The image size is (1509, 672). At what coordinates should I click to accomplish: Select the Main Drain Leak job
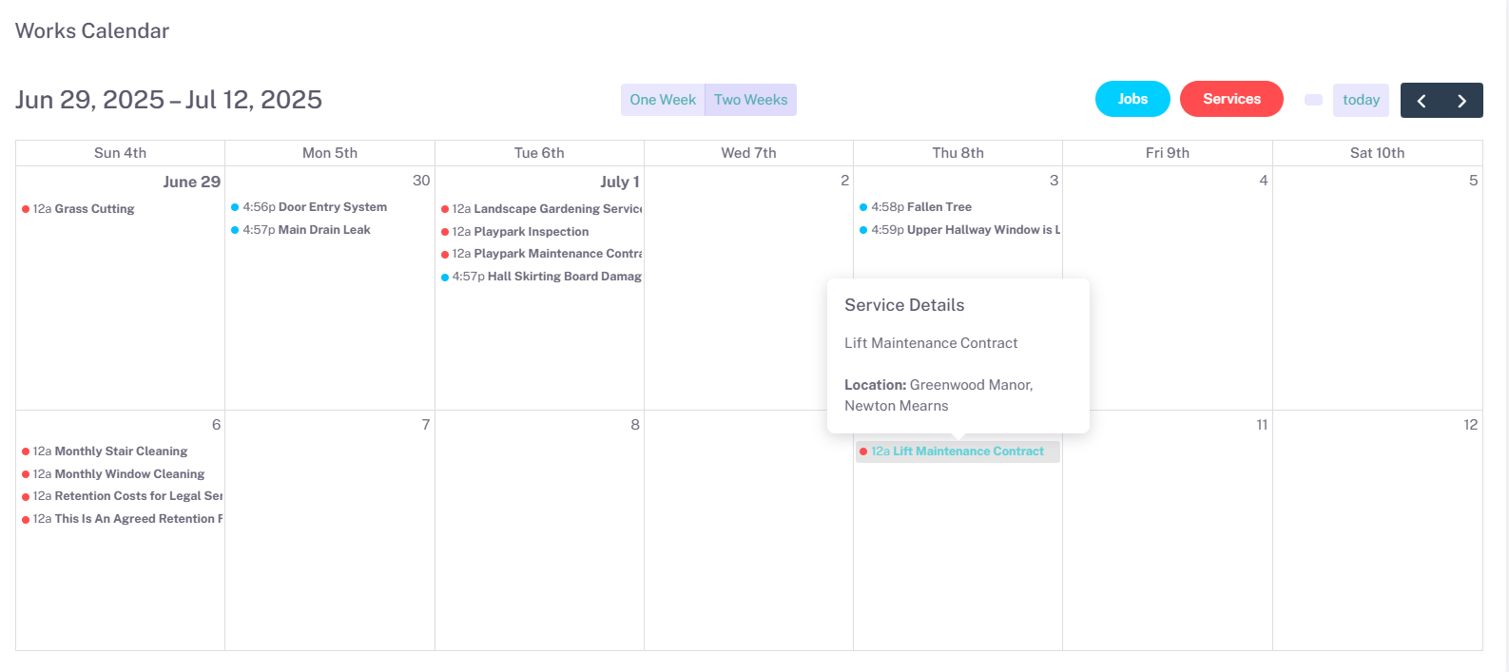[x=323, y=230]
